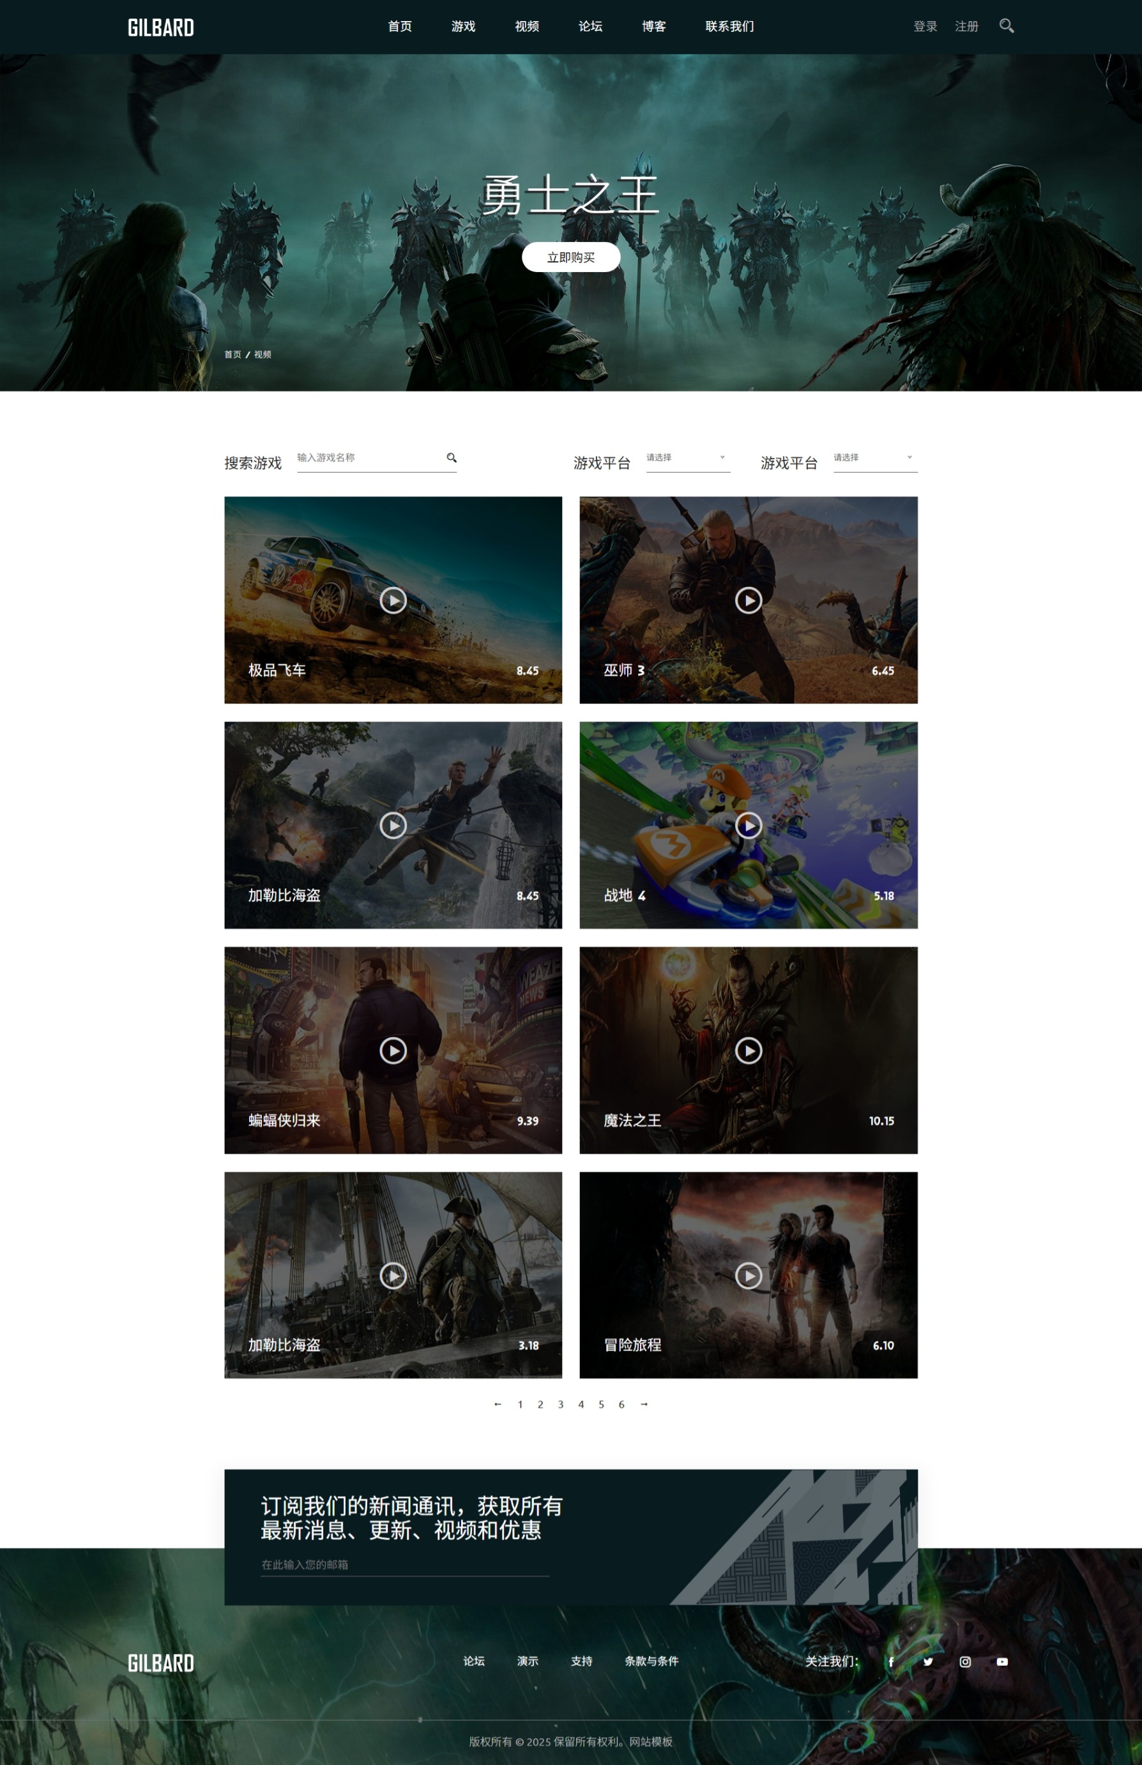Open the Facebook icon in footer

(x=890, y=1661)
